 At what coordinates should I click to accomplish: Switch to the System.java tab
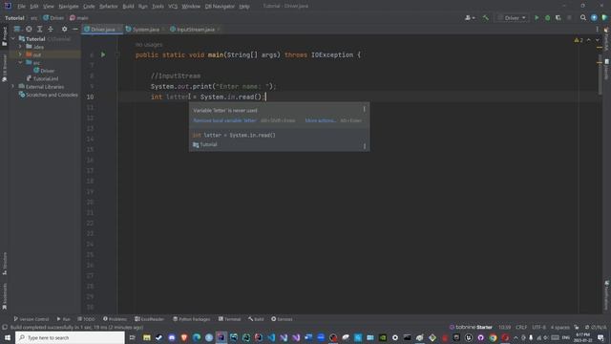[x=145, y=30]
